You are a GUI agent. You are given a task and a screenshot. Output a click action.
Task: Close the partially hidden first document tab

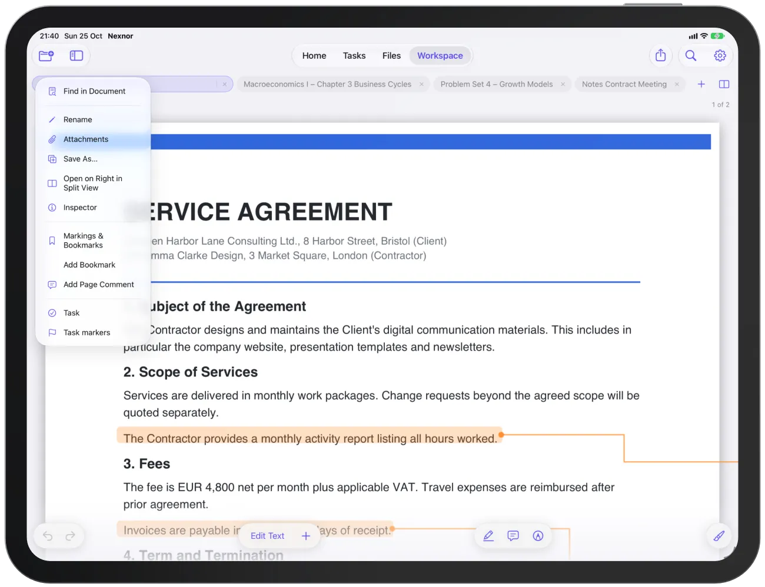pyautogui.click(x=224, y=84)
